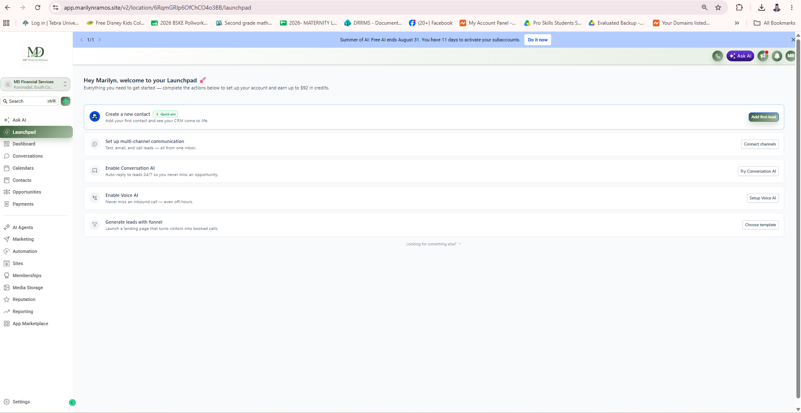Viewport: 801px width, 413px height.
Task: Go to next banner announcement arrow
Action: click(x=100, y=40)
